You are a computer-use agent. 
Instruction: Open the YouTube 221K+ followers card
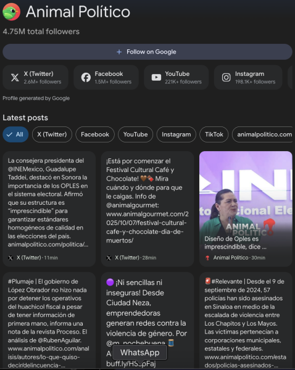(x=176, y=78)
